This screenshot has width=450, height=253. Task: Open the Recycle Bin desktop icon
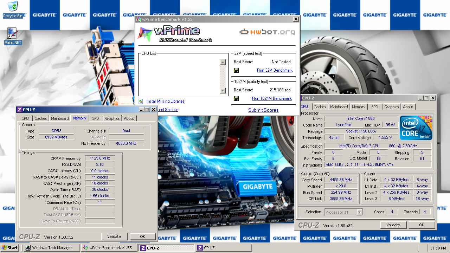(x=13, y=9)
